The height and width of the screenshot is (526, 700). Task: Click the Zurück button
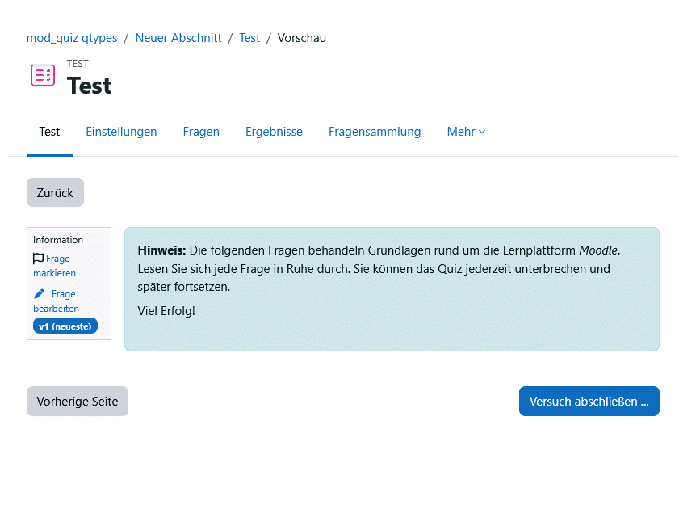point(55,192)
